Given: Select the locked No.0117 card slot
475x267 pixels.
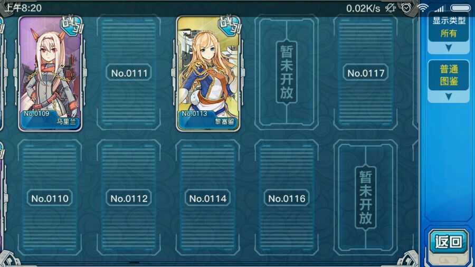Looking at the screenshot, I should coord(366,73).
